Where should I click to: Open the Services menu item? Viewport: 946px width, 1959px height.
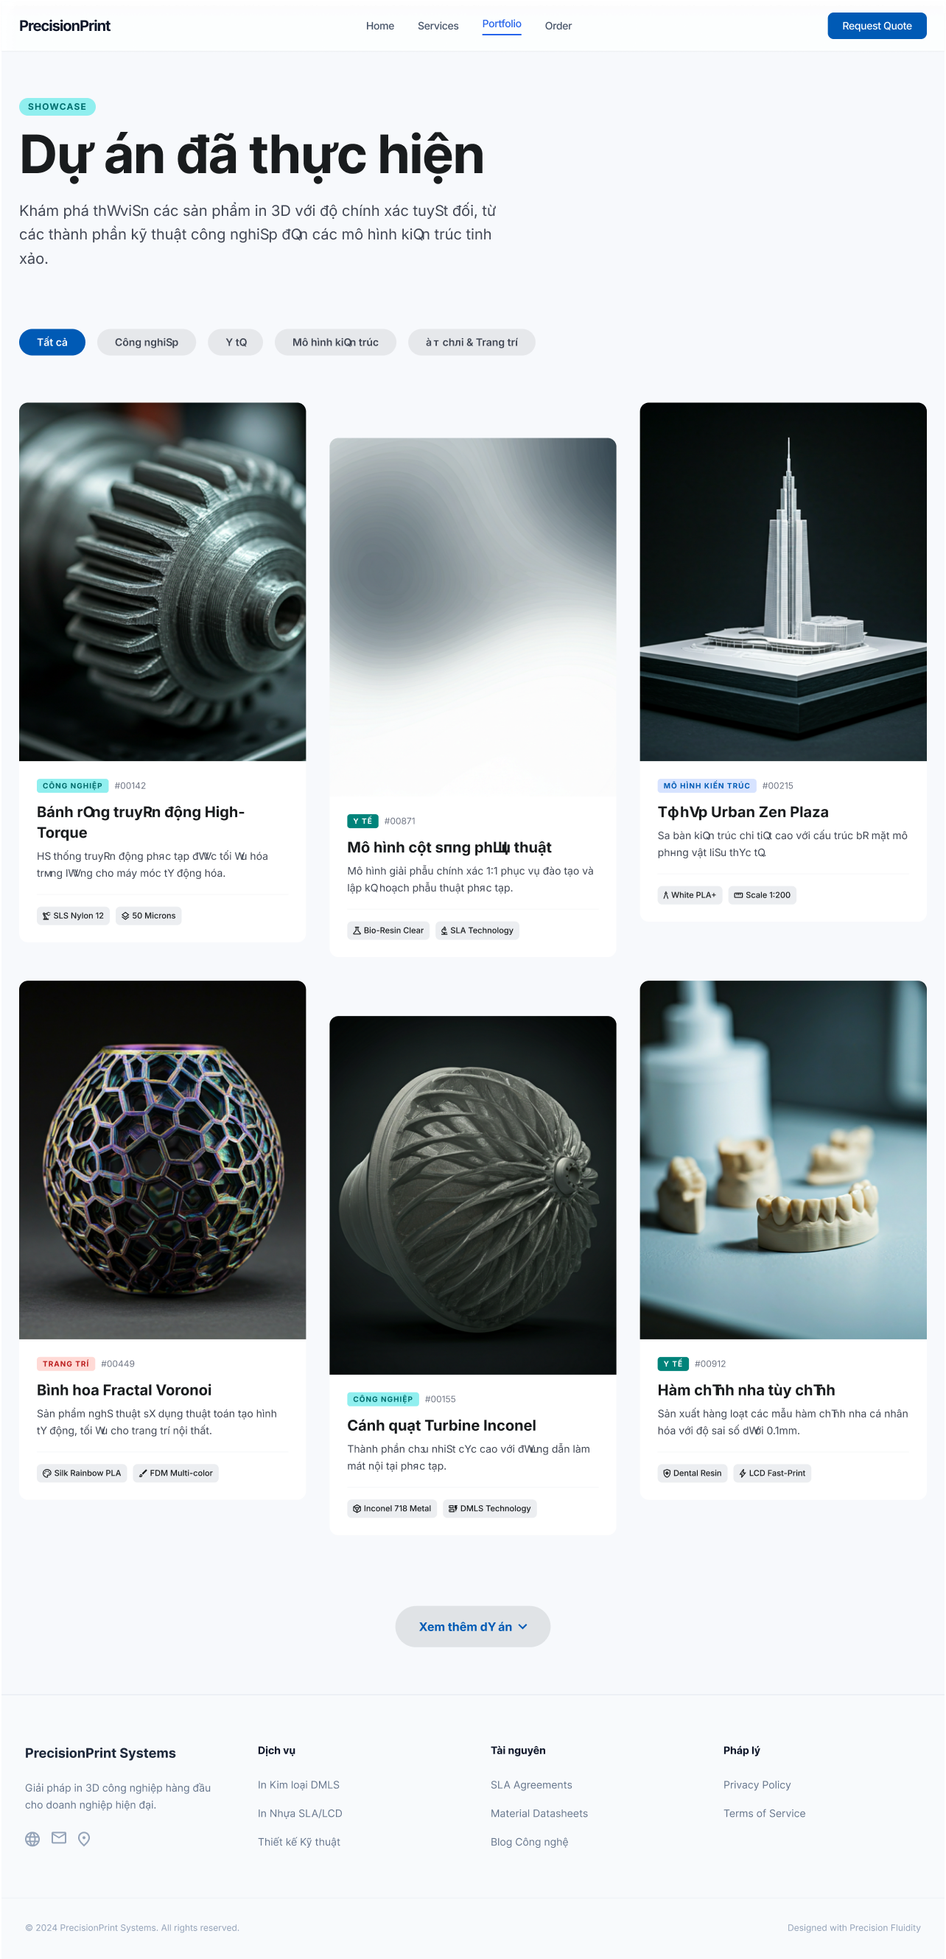tap(438, 26)
